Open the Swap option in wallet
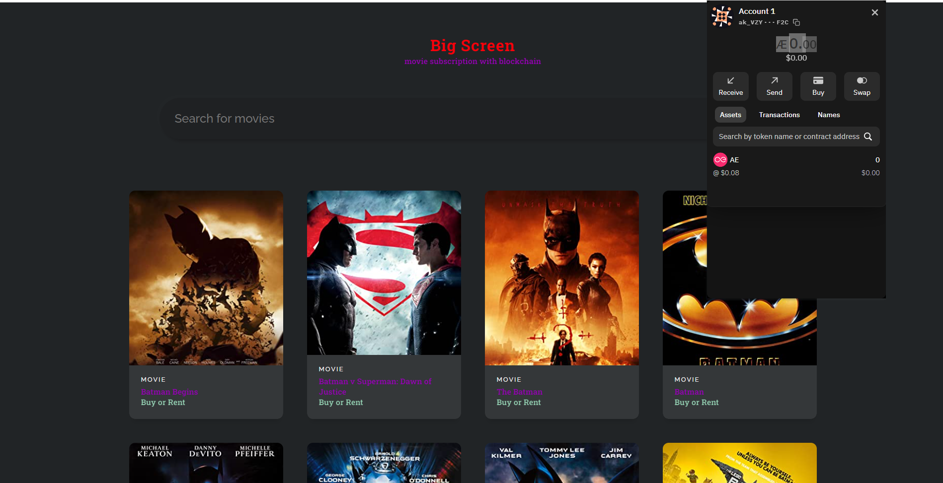This screenshot has height=483, width=943. click(x=862, y=86)
